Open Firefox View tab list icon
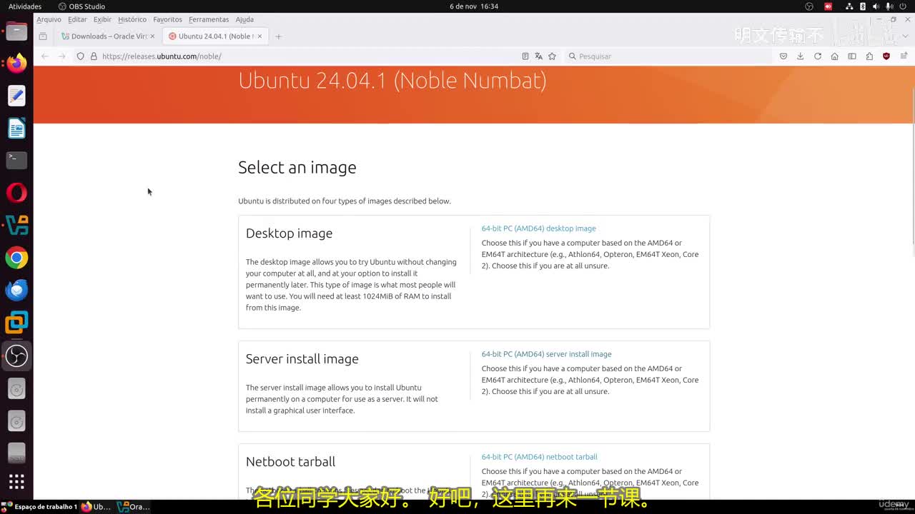The image size is (915, 514). tap(43, 36)
